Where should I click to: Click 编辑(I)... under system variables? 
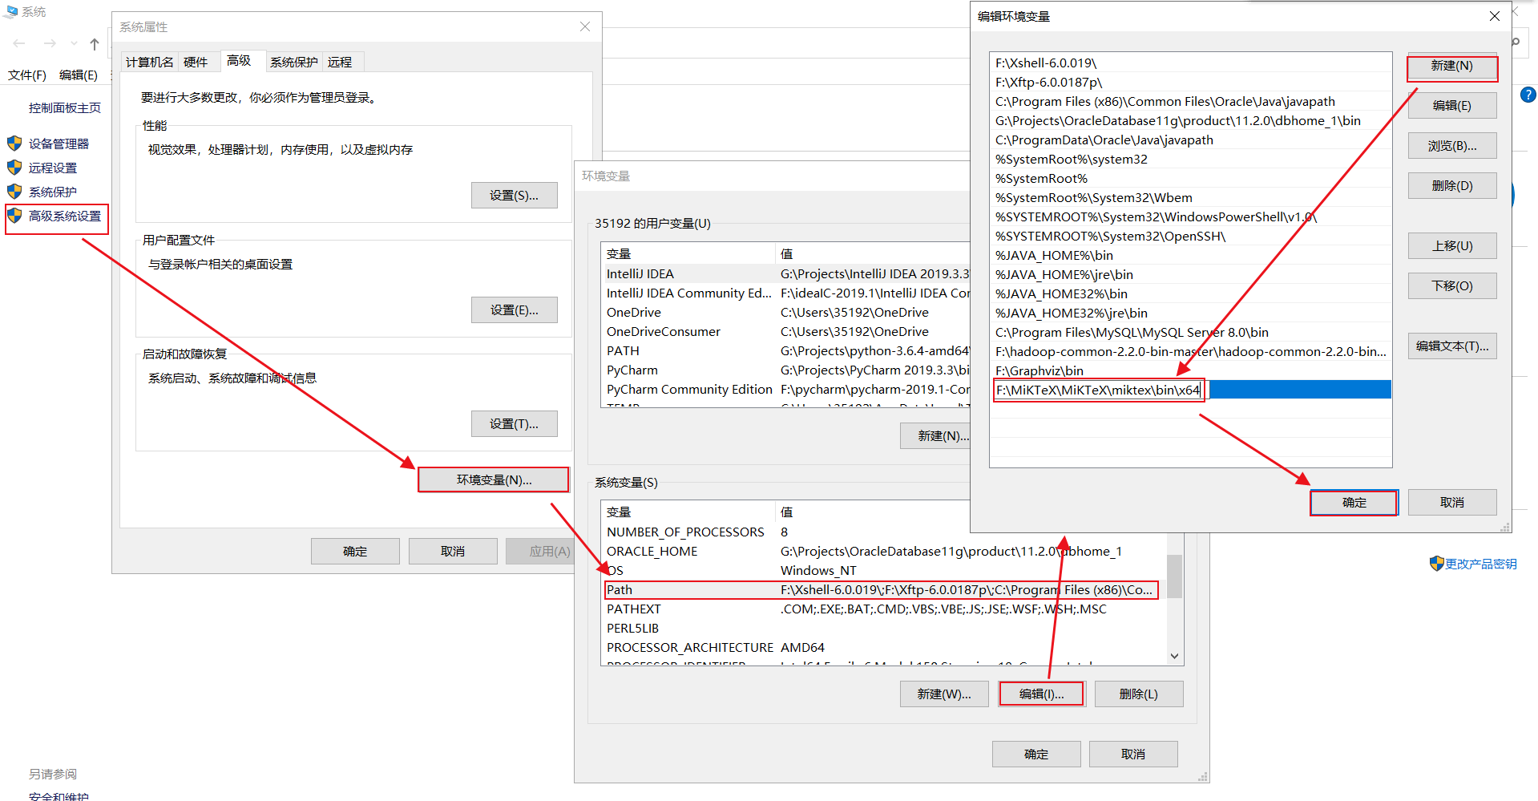point(1041,694)
